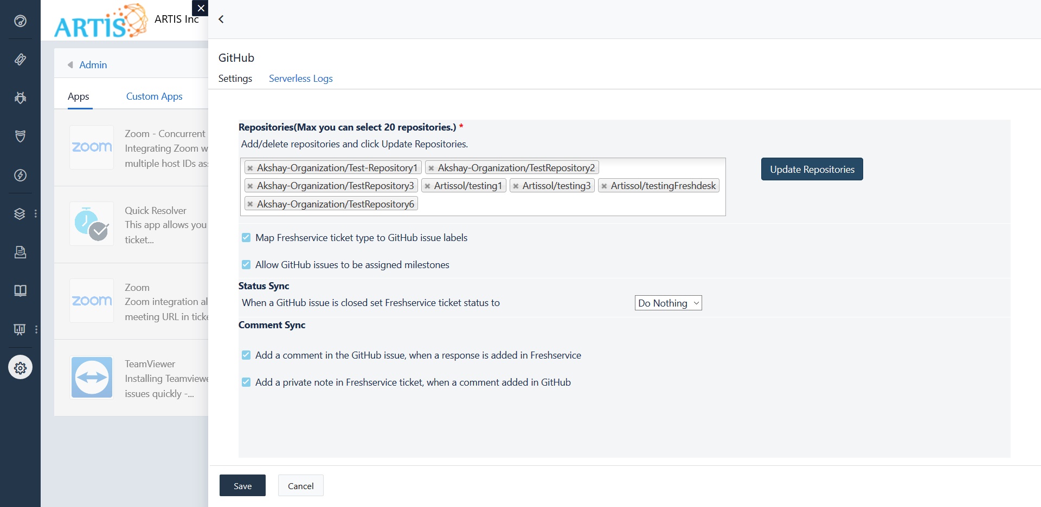Remove Akshay-Organization/TestRepository2 tag

tap(431, 168)
